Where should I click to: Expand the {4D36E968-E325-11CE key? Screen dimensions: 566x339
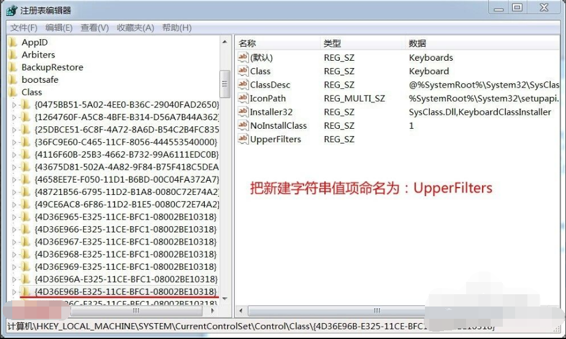tap(14, 254)
